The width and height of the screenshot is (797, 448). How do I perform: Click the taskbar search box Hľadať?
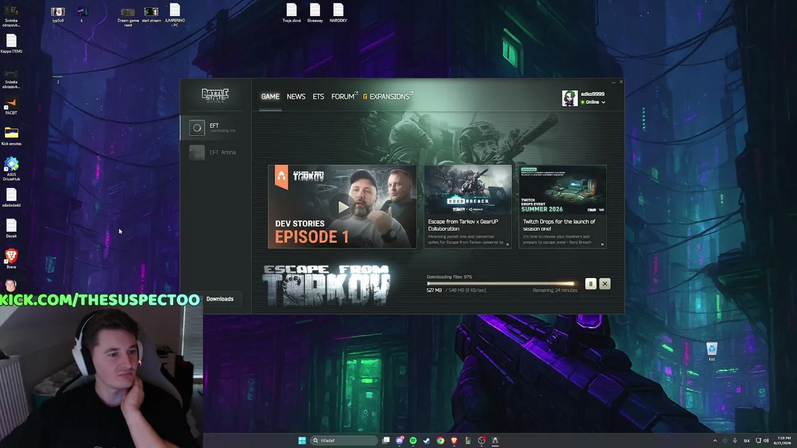pos(344,441)
